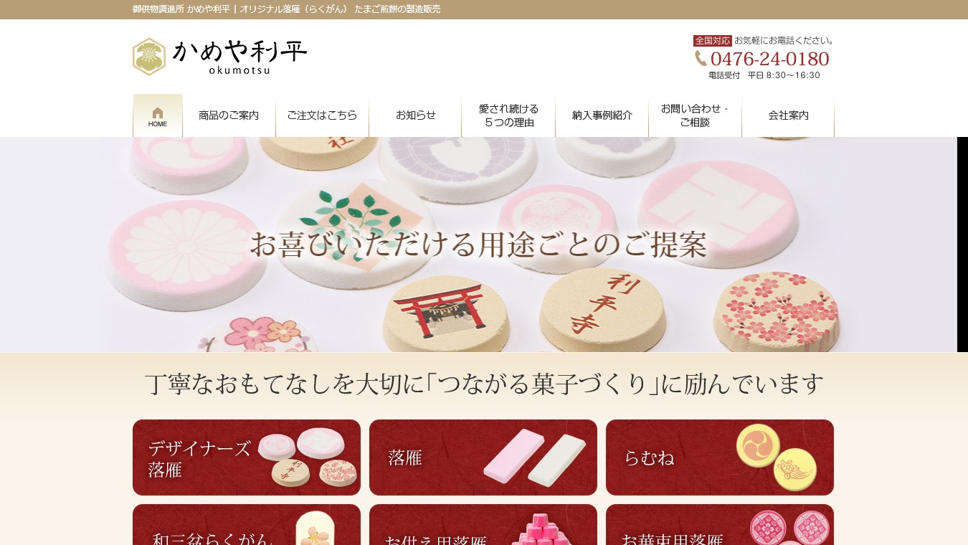Click the デザイナーズ落雁 product tile

(x=247, y=458)
